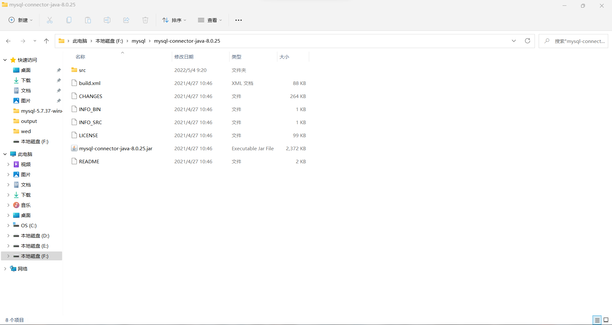Expand the 本地磁盘 (D:) node
The height and width of the screenshot is (325, 612).
click(x=8, y=236)
